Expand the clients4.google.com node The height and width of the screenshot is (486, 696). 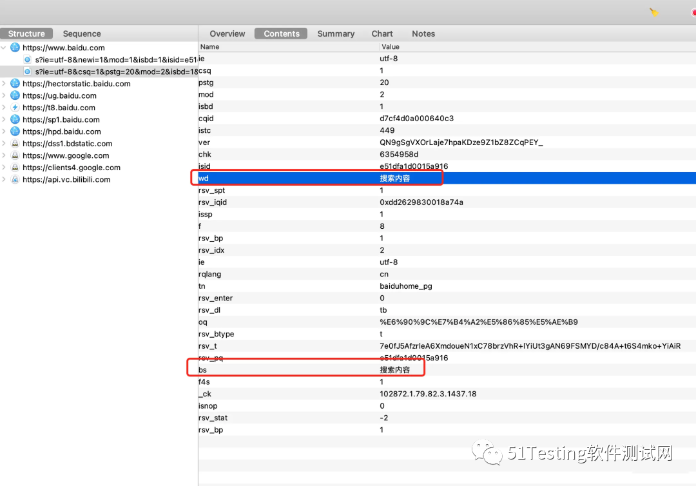tap(4, 168)
